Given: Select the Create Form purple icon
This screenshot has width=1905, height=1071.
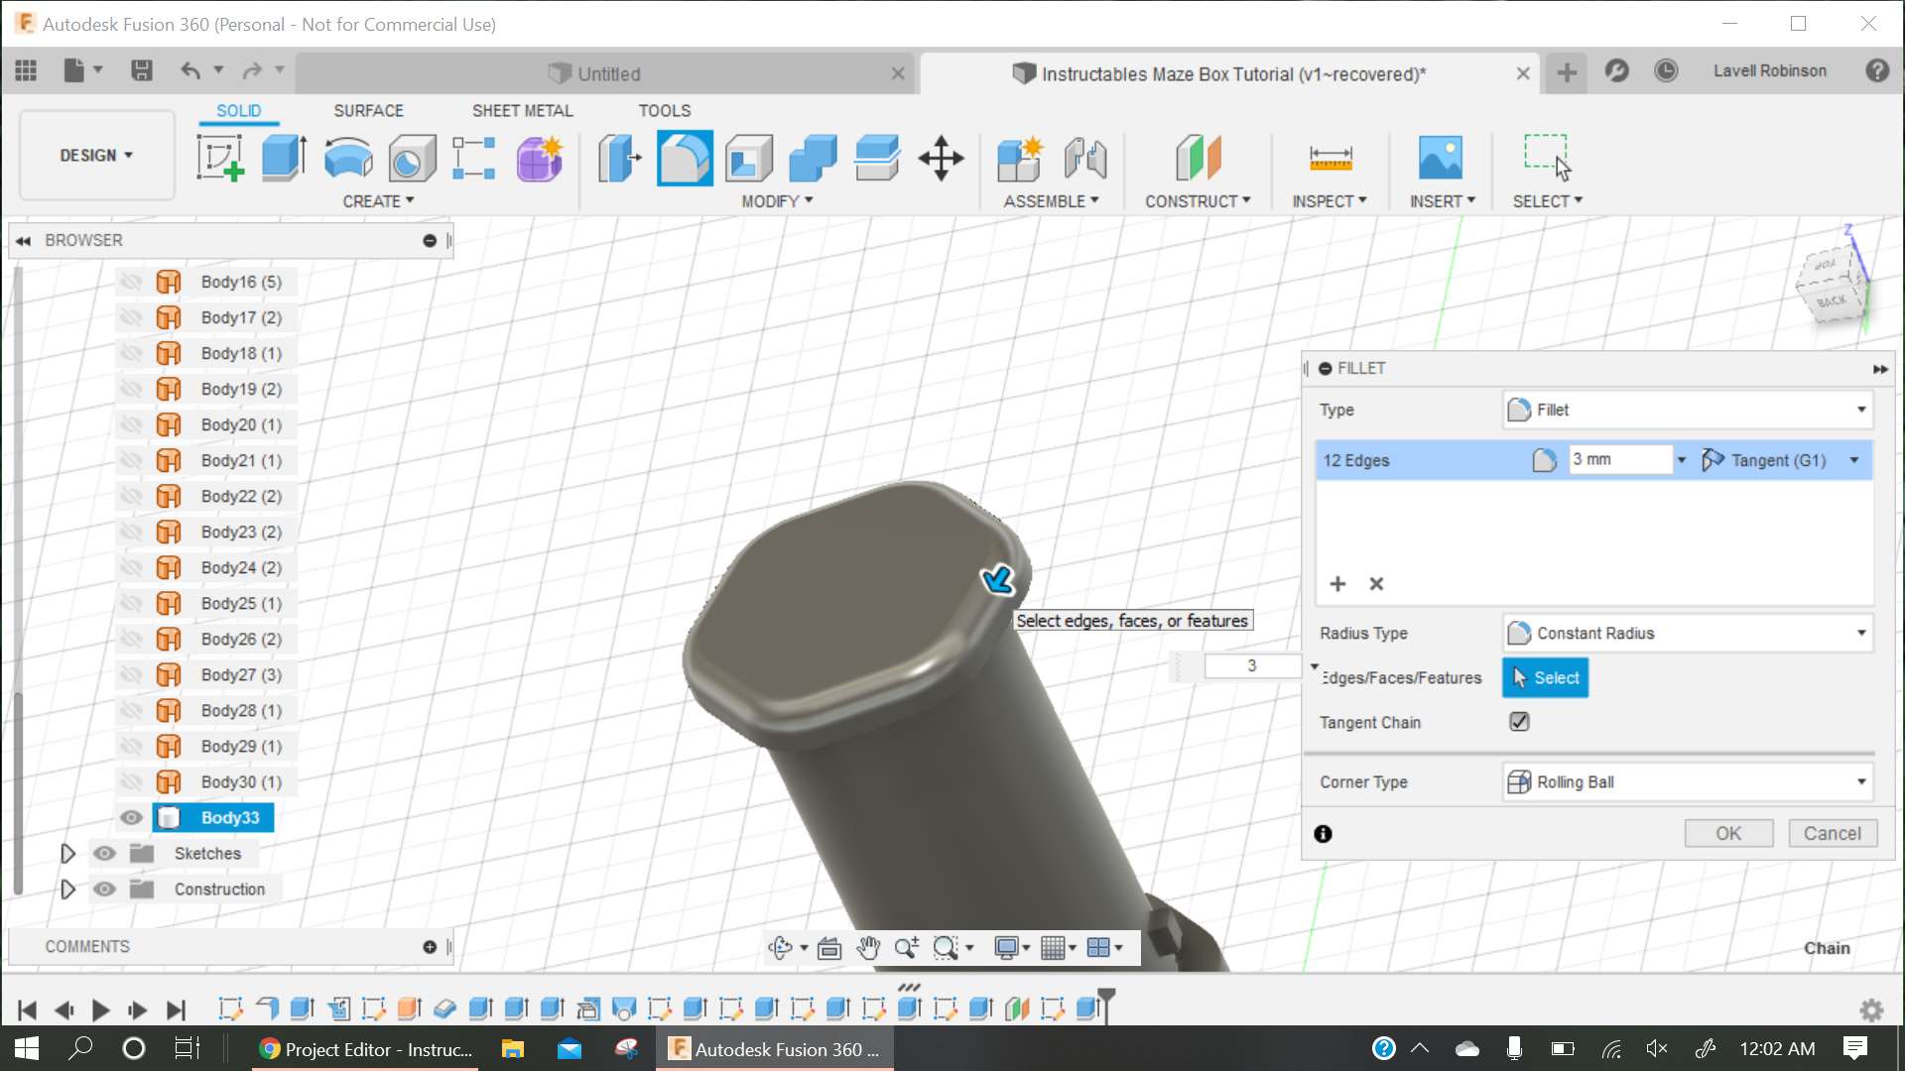Looking at the screenshot, I should (540, 159).
